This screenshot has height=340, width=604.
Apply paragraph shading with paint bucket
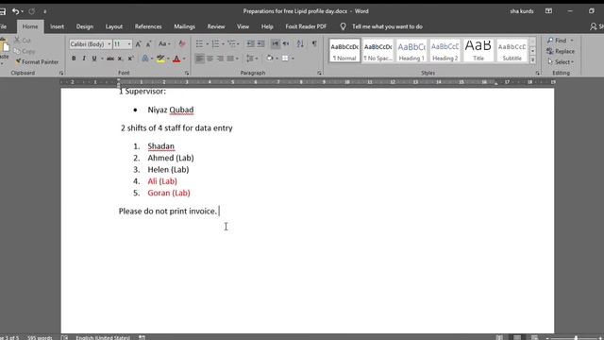coord(270,59)
